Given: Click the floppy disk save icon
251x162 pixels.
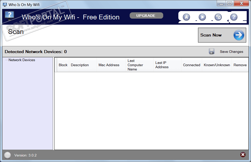Looking at the screenshot, I should tap(211, 51).
